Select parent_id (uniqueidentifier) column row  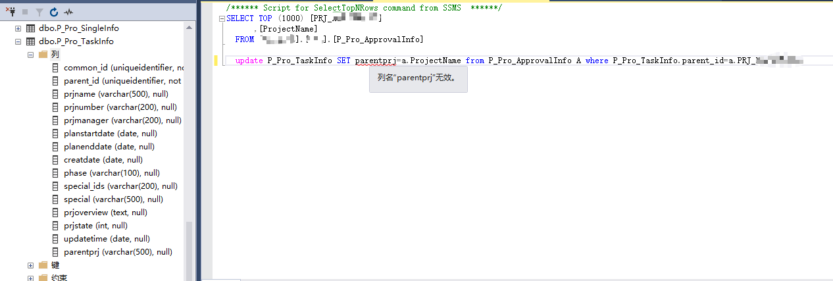(x=122, y=81)
